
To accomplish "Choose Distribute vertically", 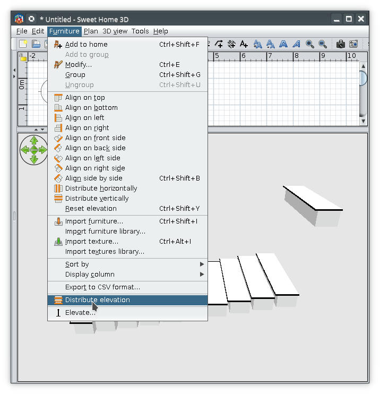I will (x=127, y=198).
